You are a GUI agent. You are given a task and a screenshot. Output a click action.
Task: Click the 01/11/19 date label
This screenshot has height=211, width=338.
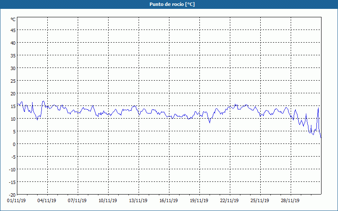tap(16, 200)
